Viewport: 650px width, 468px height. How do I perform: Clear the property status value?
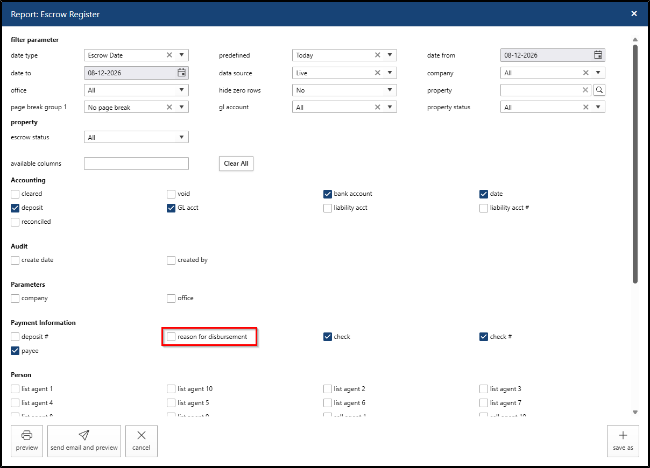(x=586, y=107)
